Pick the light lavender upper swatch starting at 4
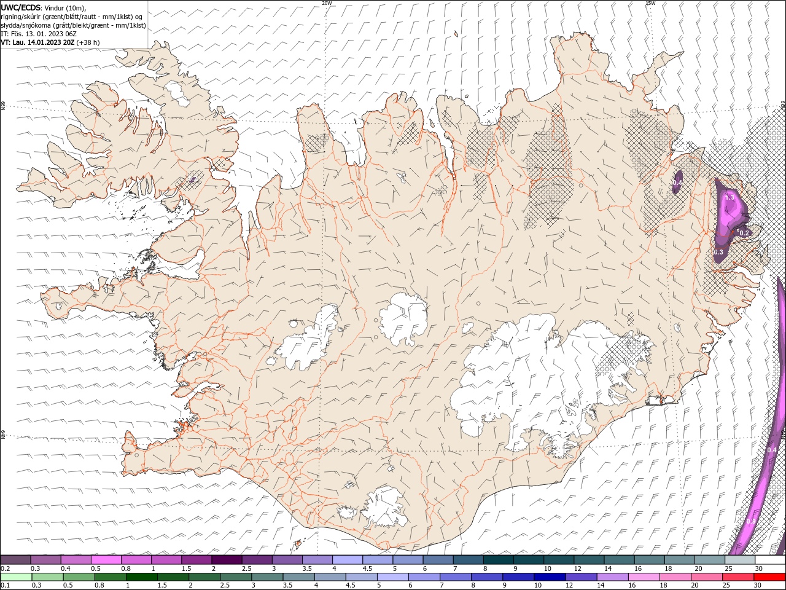786x590 pixels. click(348, 559)
